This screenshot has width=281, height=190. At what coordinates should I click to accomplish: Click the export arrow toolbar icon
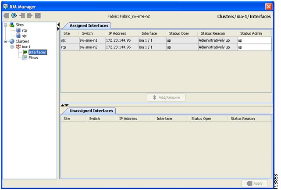tap(30, 16)
